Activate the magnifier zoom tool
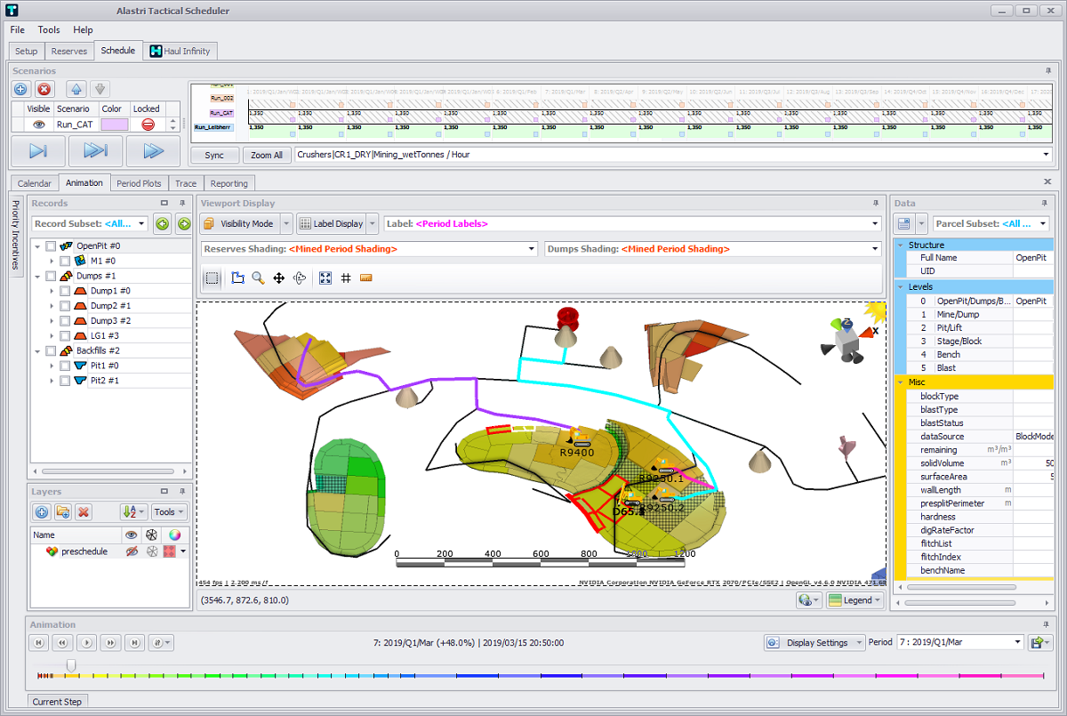Viewport: 1067px width, 716px height. [x=258, y=278]
